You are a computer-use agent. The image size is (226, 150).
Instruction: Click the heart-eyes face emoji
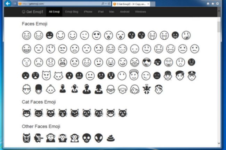[x=96, y=35]
